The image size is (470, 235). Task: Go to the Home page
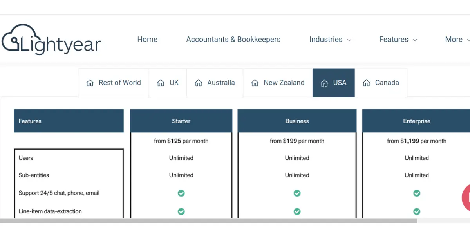pyautogui.click(x=147, y=39)
